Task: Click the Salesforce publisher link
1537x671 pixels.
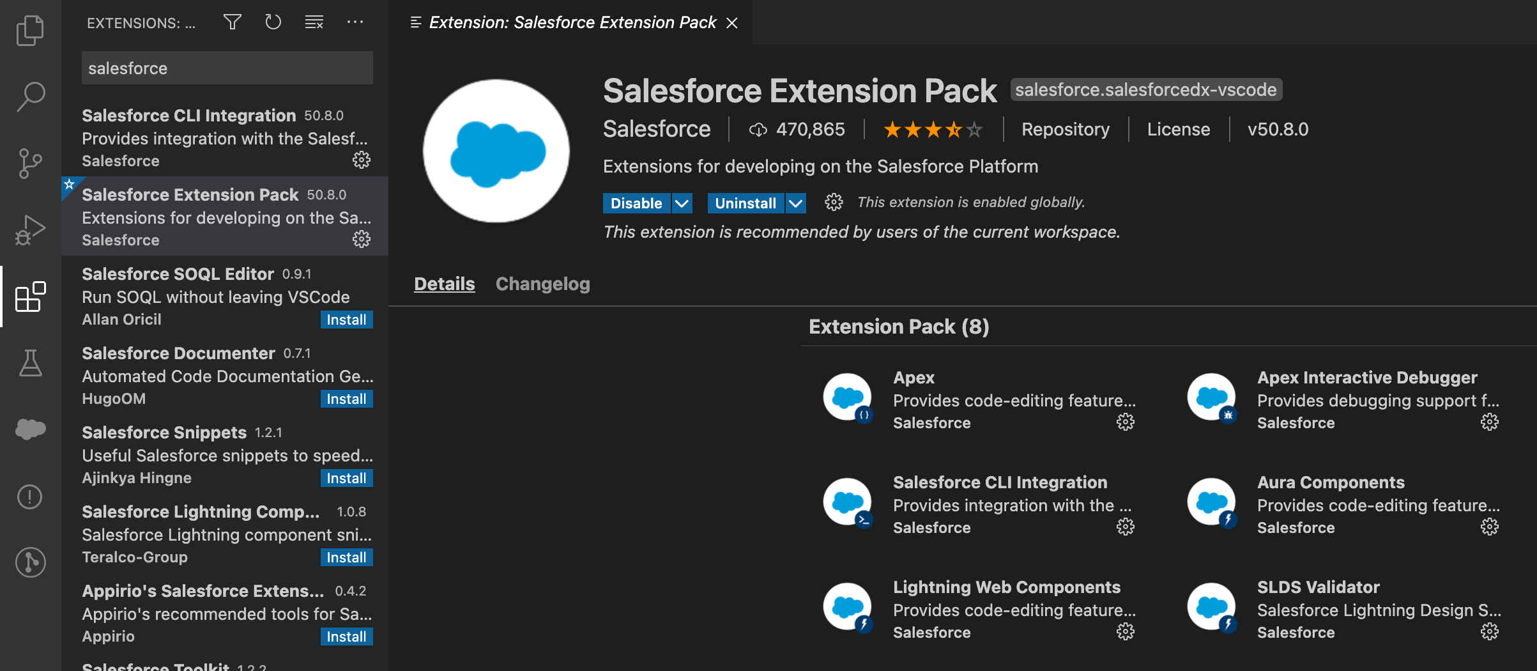Action: point(657,129)
